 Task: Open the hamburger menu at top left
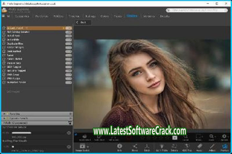(4, 16)
